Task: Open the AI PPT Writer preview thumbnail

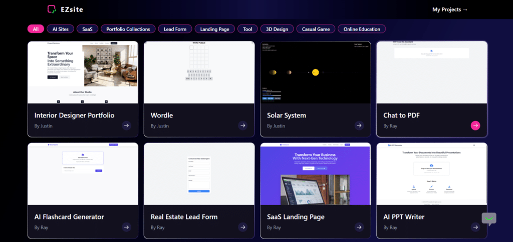Action: [432, 174]
